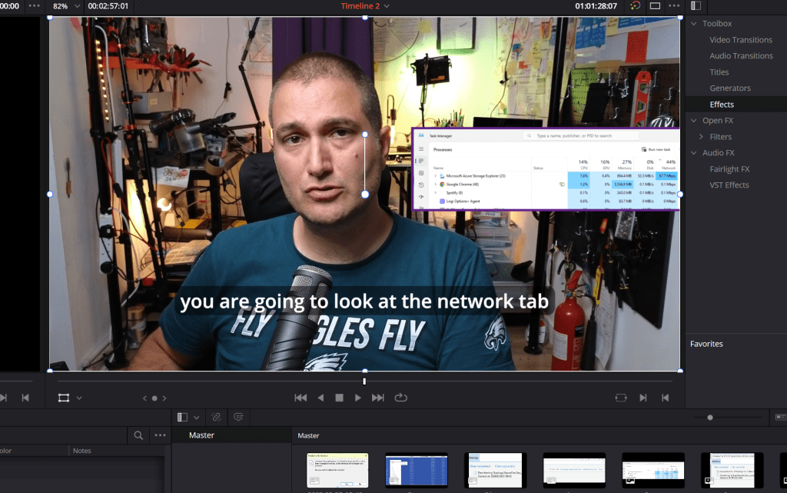
Task: Select the Transform overlay tool icon
Action: coord(64,398)
